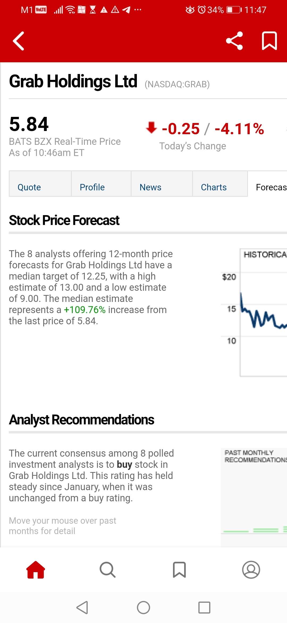Screen dimensions: 287x623
Task: Tap the 5.84 real-time price
Action: (x=29, y=124)
